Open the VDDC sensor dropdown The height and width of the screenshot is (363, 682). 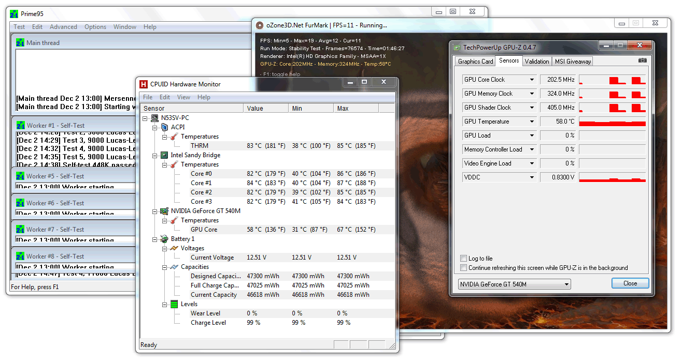point(532,177)
